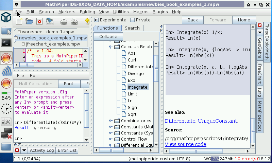The height and width of the screenshot is (163, 272).
Task: Switch to the Search tab
Action: (x=132, y=28)
